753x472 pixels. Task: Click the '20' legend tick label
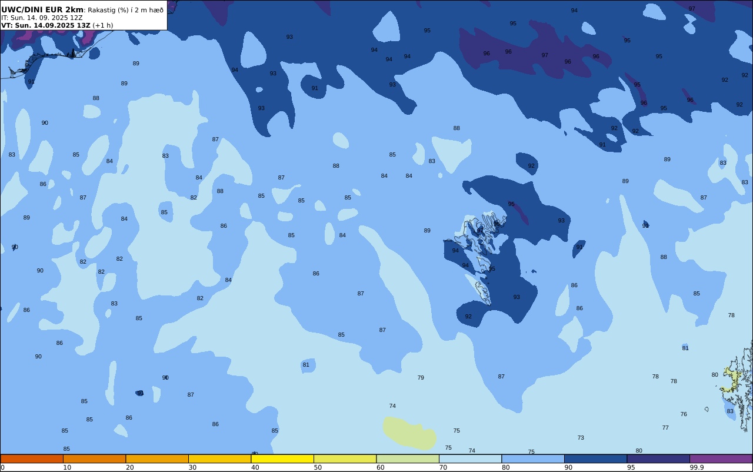[x=129, y=467]
